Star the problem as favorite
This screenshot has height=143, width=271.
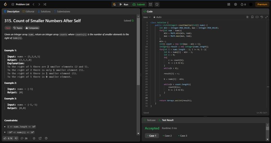pyautogui.click(x=34, y=138)
